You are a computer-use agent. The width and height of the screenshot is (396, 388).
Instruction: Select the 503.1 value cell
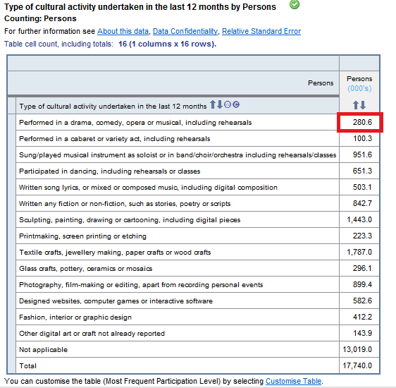tap(359, 187)
